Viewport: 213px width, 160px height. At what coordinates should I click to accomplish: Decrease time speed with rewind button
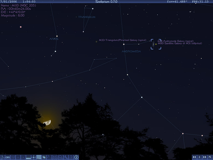tap(194, 157)
